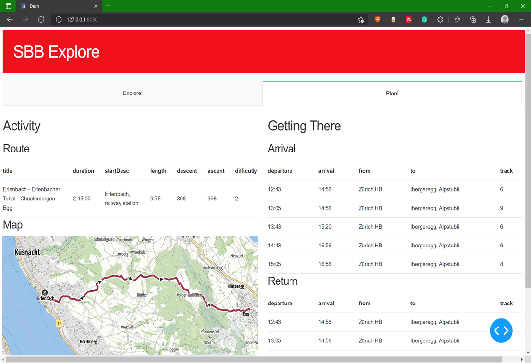View site information icon in address bar
531x363 pixels.
(59, 19)
